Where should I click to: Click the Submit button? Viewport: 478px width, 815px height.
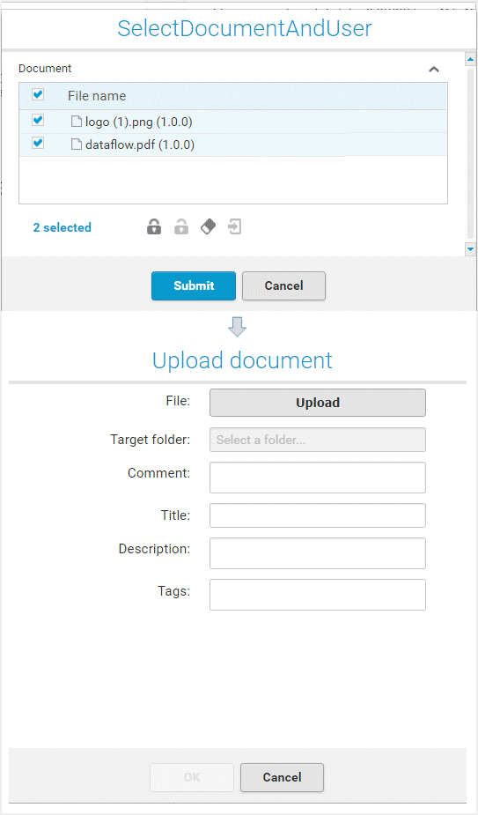(194, 285)
